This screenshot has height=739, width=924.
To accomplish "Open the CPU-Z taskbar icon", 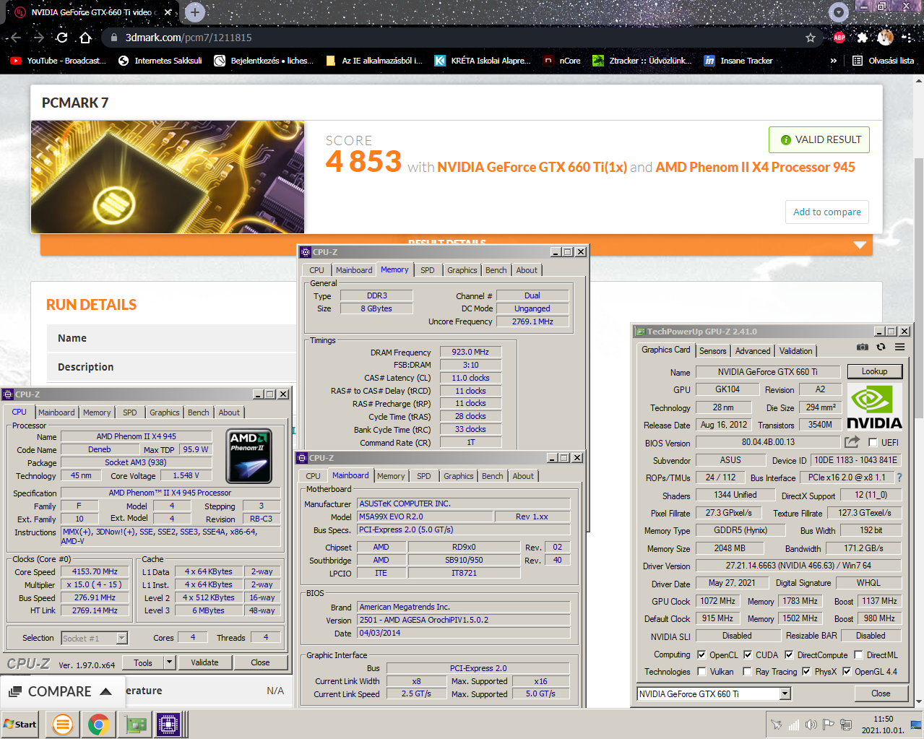I will (x=168, y=724).
